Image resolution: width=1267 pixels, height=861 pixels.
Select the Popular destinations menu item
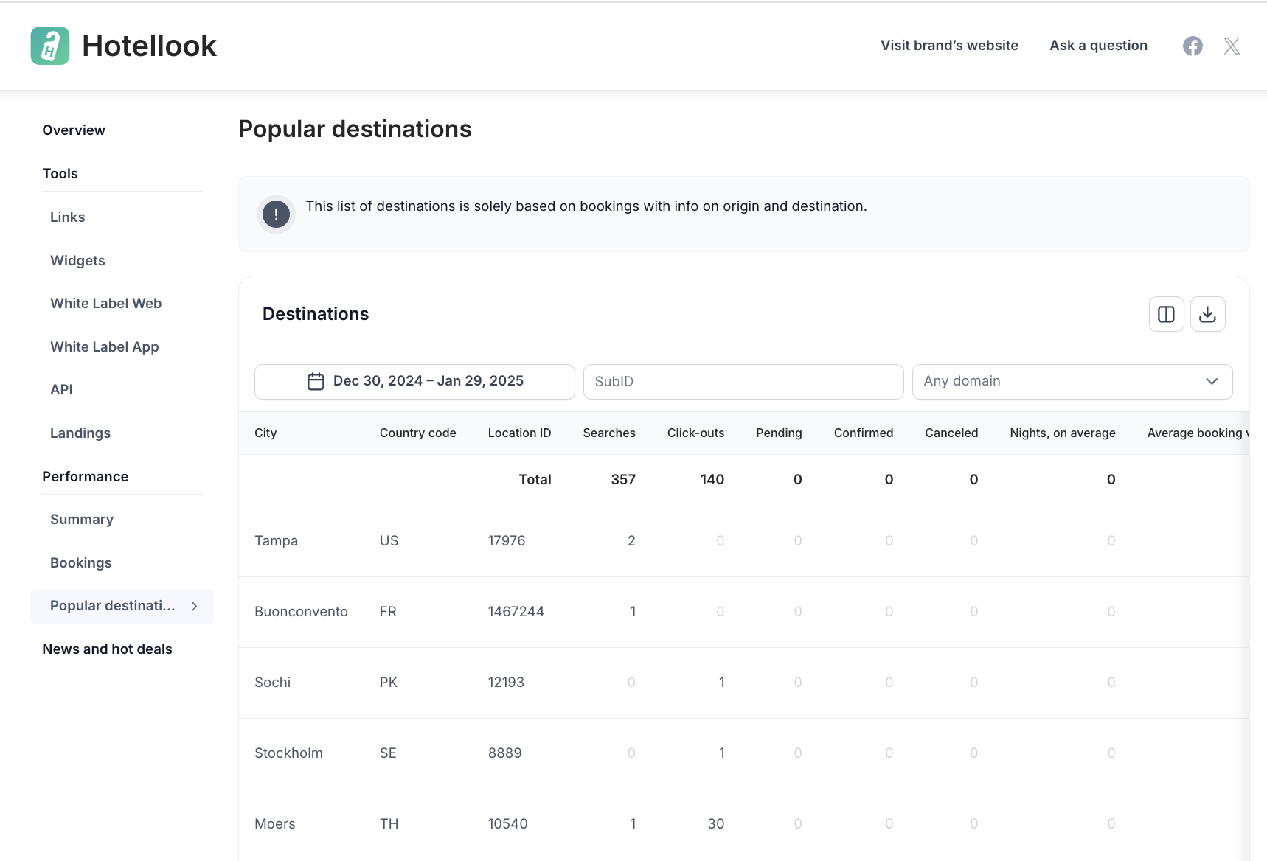point(122,606)
